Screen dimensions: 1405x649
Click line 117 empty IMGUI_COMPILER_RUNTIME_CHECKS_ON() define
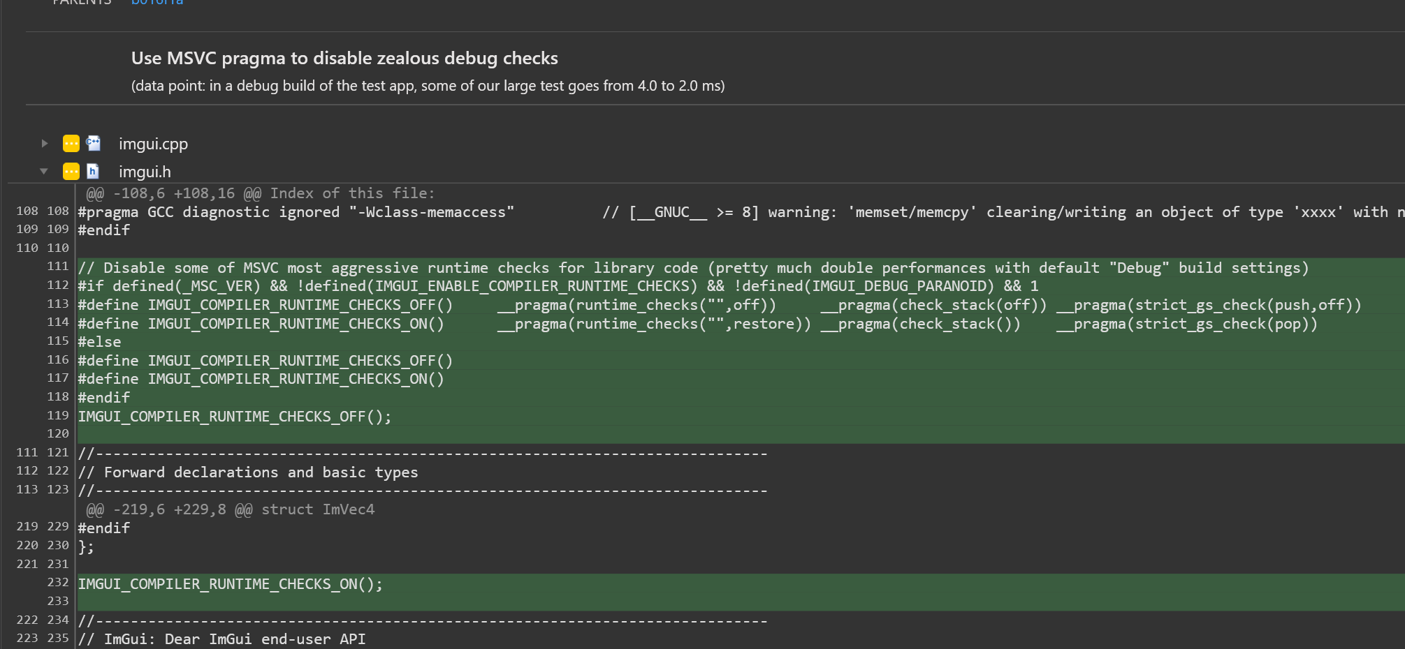coord(261,379)
